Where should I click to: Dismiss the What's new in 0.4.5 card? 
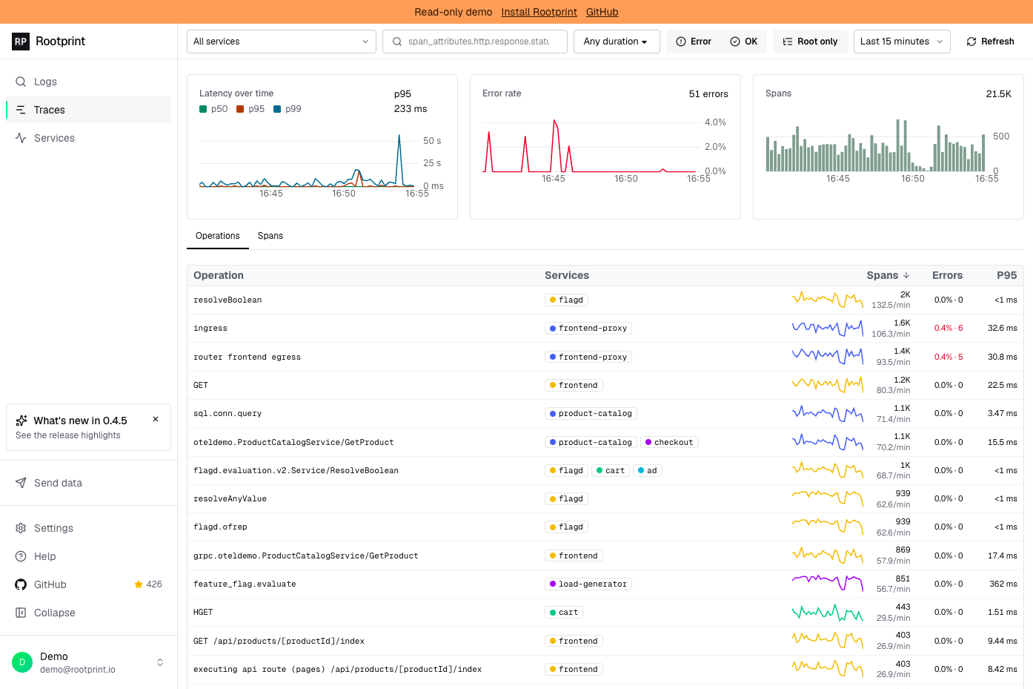tap(156, 419)
